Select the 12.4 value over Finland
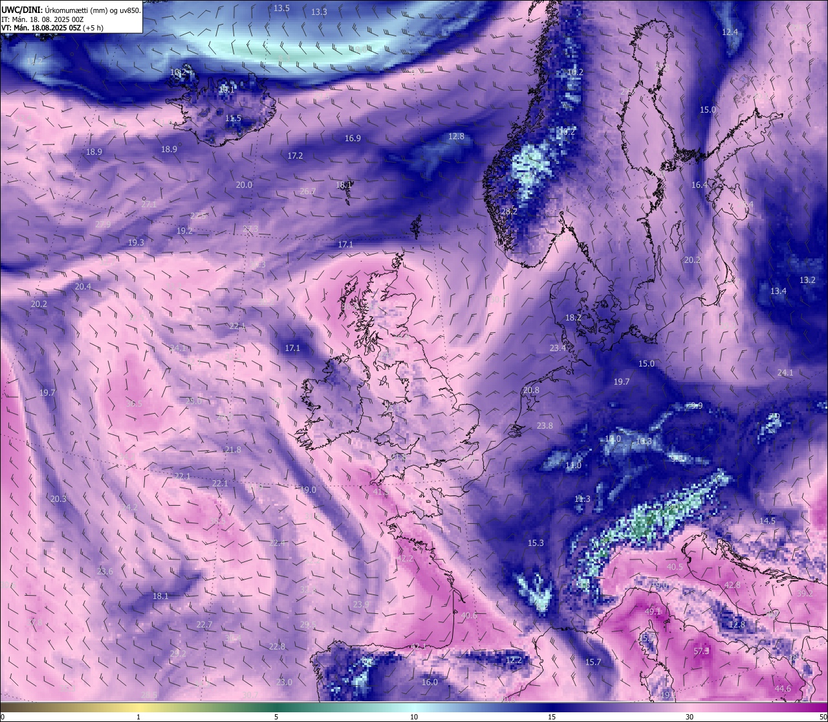This screenshot has height=722, width=828. 730,32
